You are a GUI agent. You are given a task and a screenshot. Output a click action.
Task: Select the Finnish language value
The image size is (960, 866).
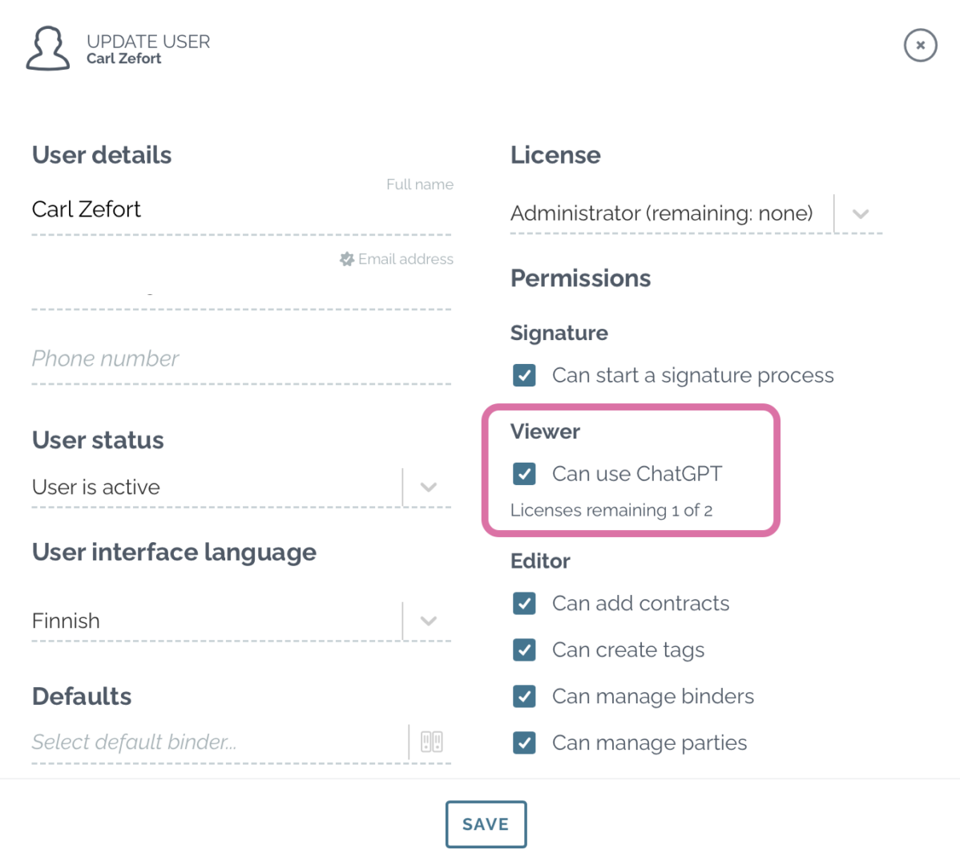click(65, 620)
